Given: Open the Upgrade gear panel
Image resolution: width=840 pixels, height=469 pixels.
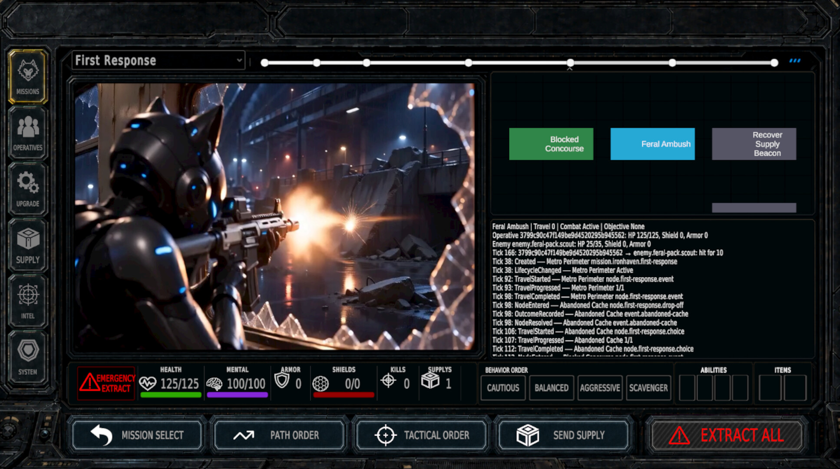Looking at the screenshot, I should 28,188.
